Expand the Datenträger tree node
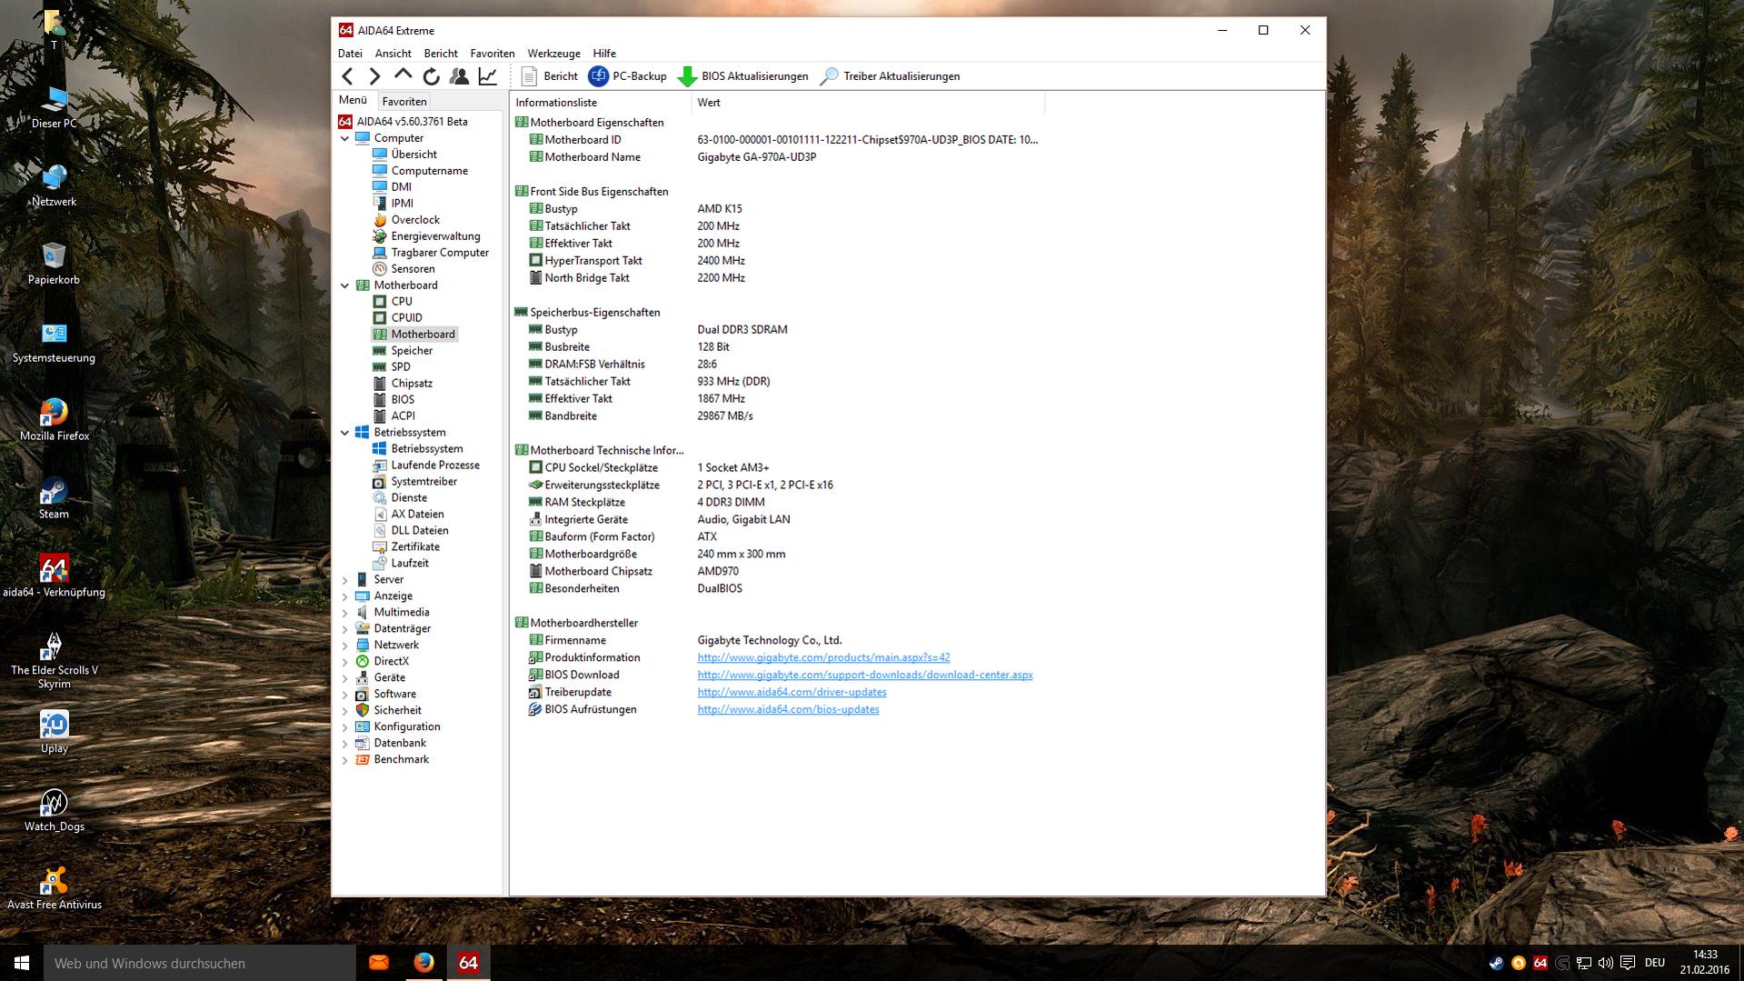This screenshot has width=1744, height=981. [x=345, y=629]
